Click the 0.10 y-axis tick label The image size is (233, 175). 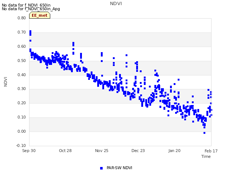click(21, 117)
